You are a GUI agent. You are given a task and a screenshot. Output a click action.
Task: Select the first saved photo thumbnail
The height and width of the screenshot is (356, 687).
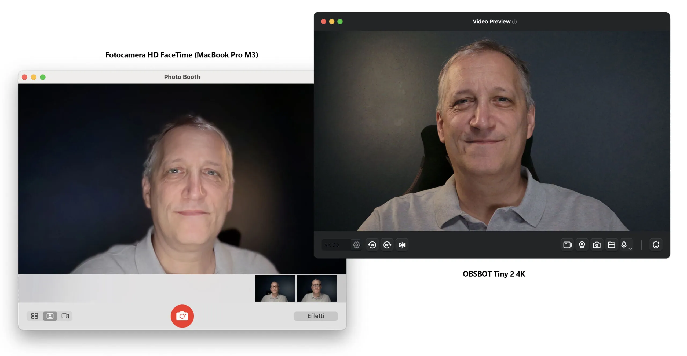(x=275, y=288)
